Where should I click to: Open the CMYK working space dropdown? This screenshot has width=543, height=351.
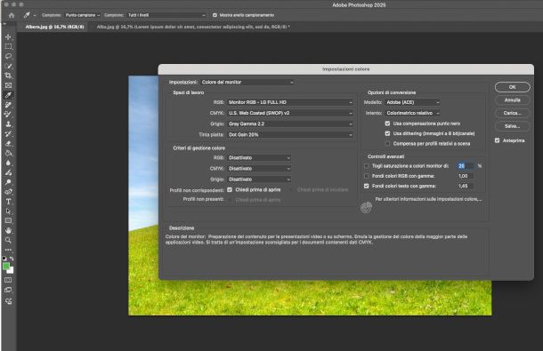coord(290,113)
